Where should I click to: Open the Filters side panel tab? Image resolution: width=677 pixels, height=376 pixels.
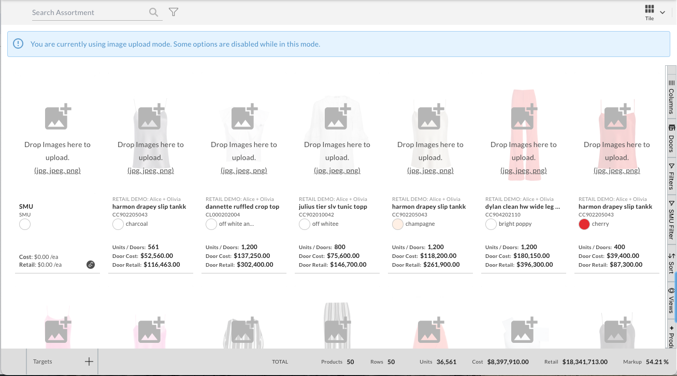[671, 177]
